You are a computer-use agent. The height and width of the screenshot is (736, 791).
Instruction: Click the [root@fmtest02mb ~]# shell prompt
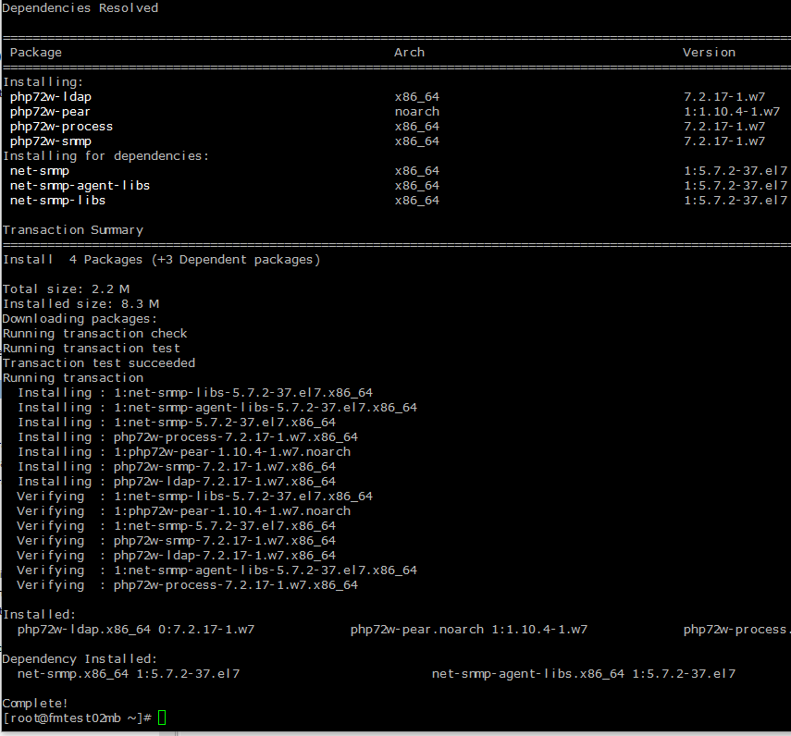[x=77, y=718]
